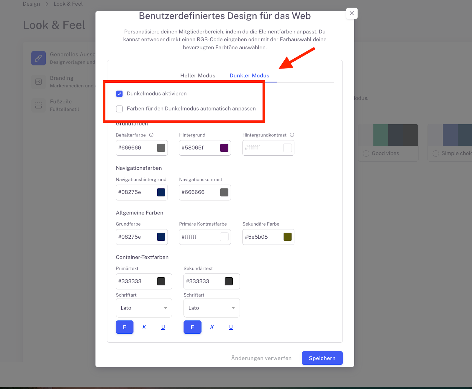Switch to Dunkler Modus tab

[x=250, y=76]
